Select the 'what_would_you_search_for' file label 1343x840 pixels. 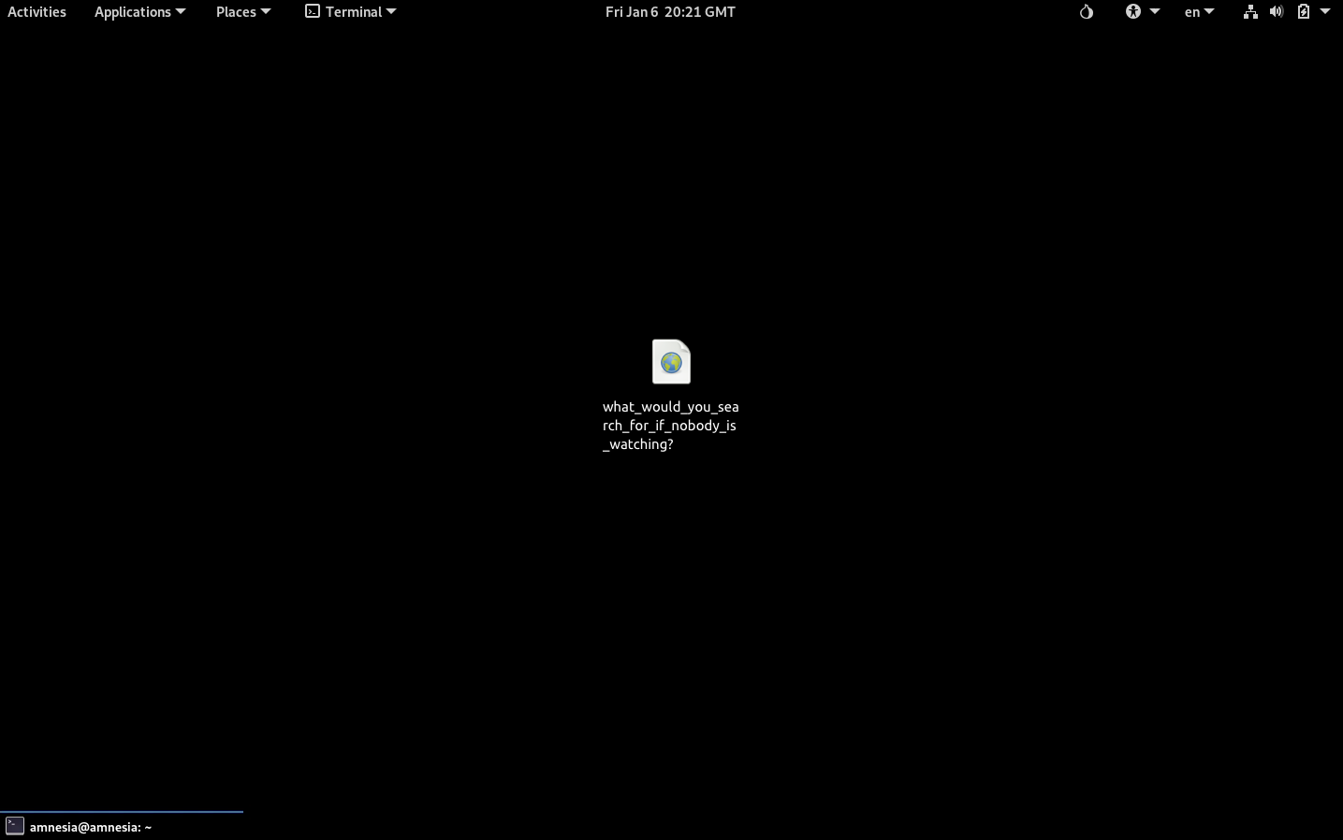670,426
